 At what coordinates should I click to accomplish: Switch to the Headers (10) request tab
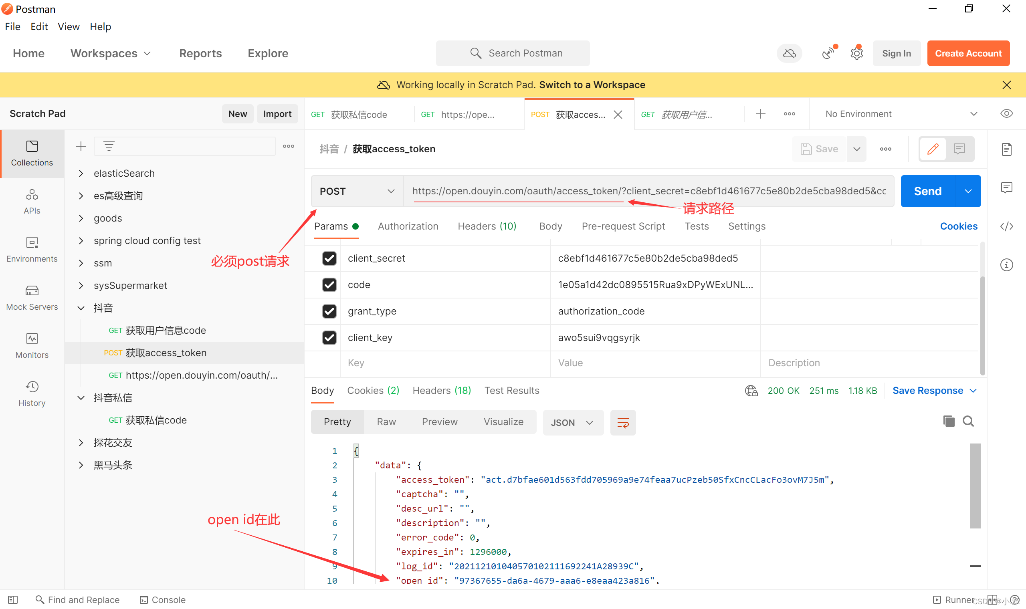pos(487,226)
